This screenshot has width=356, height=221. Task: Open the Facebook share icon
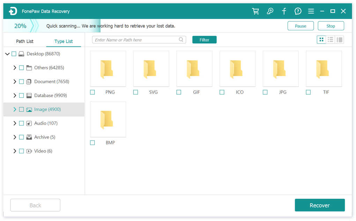point(284,11)
